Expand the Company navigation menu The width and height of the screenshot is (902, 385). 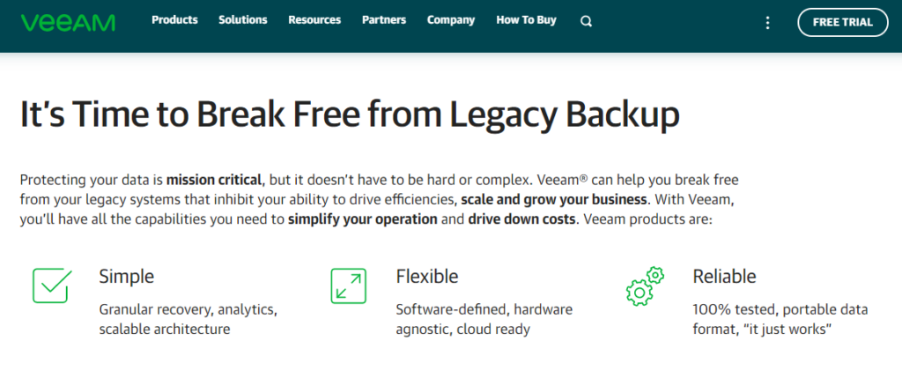(x=451, y=20)
